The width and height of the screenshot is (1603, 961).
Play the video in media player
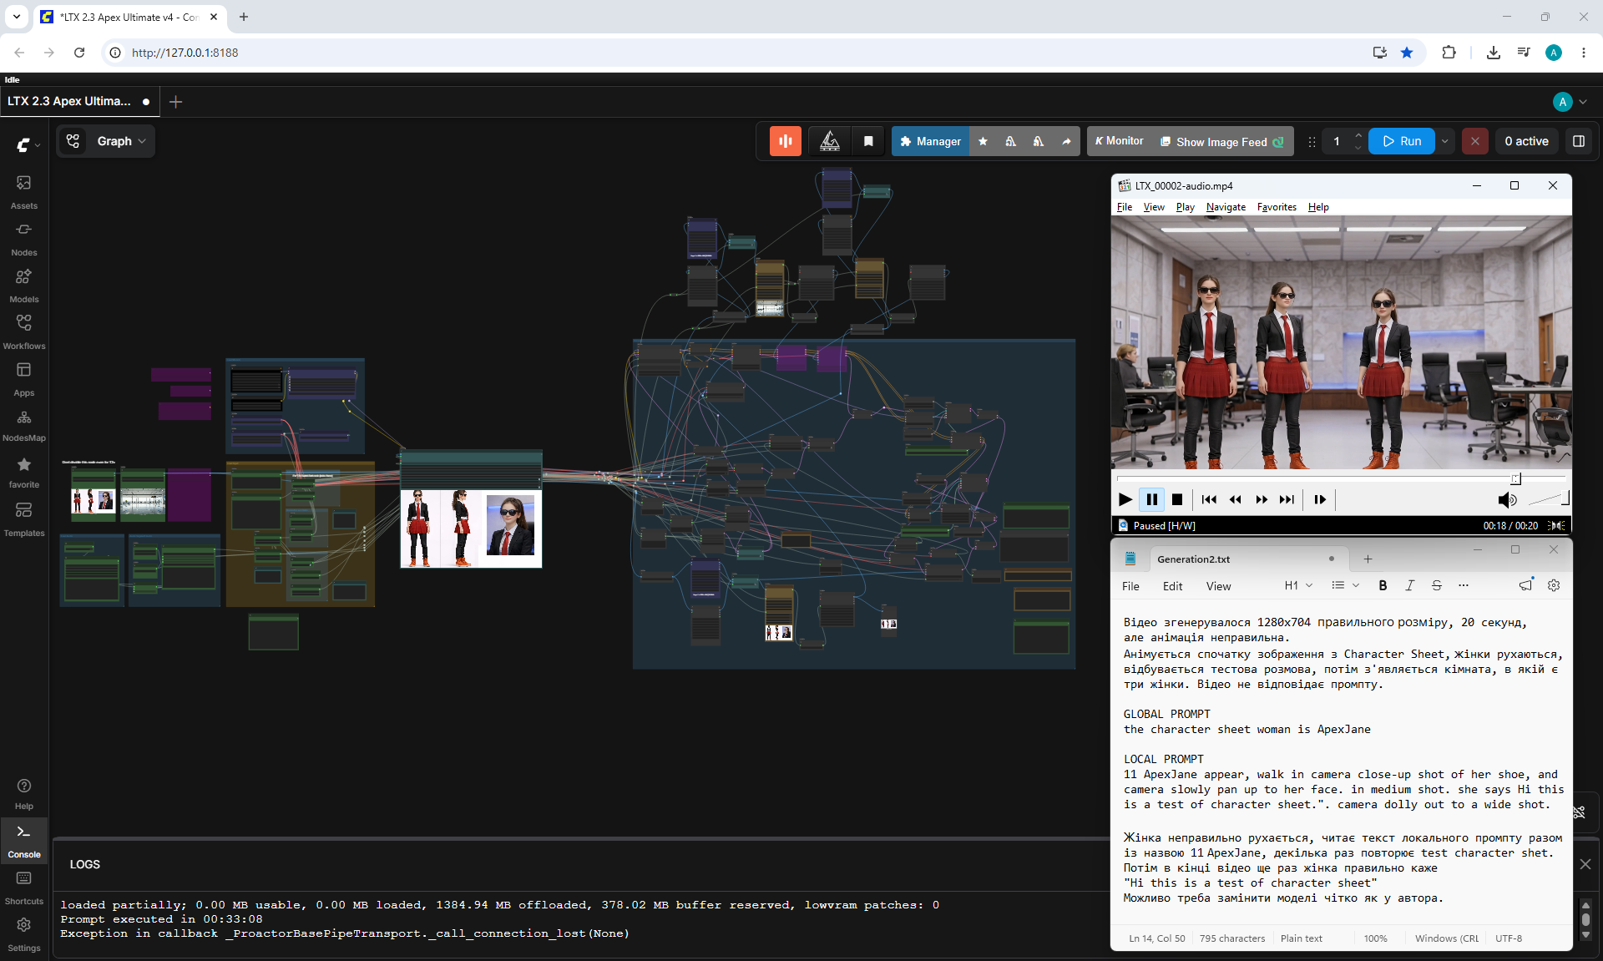click(x=1125, y=499)
